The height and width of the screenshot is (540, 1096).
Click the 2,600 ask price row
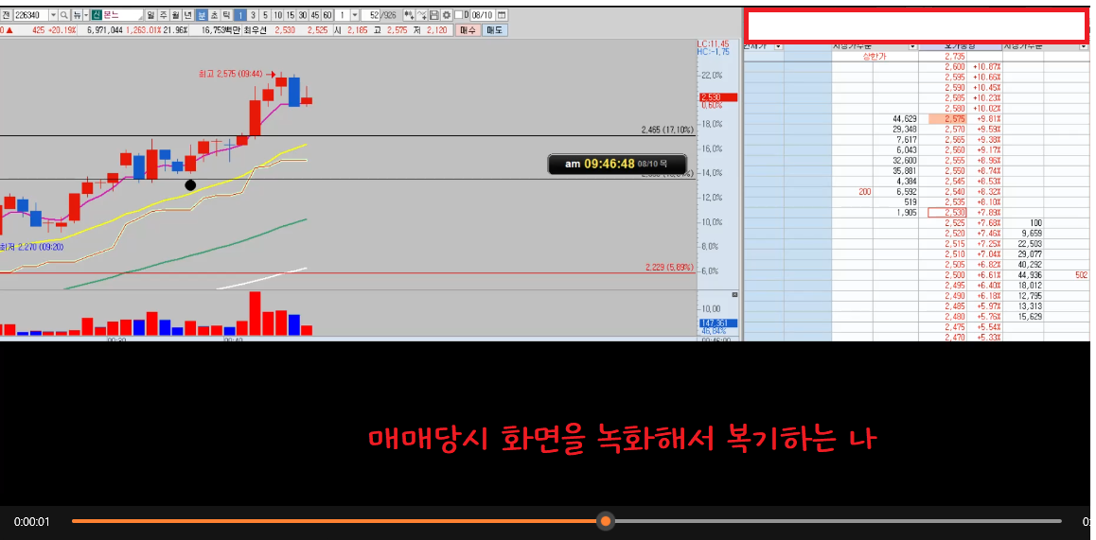click(x=954, y=67)
